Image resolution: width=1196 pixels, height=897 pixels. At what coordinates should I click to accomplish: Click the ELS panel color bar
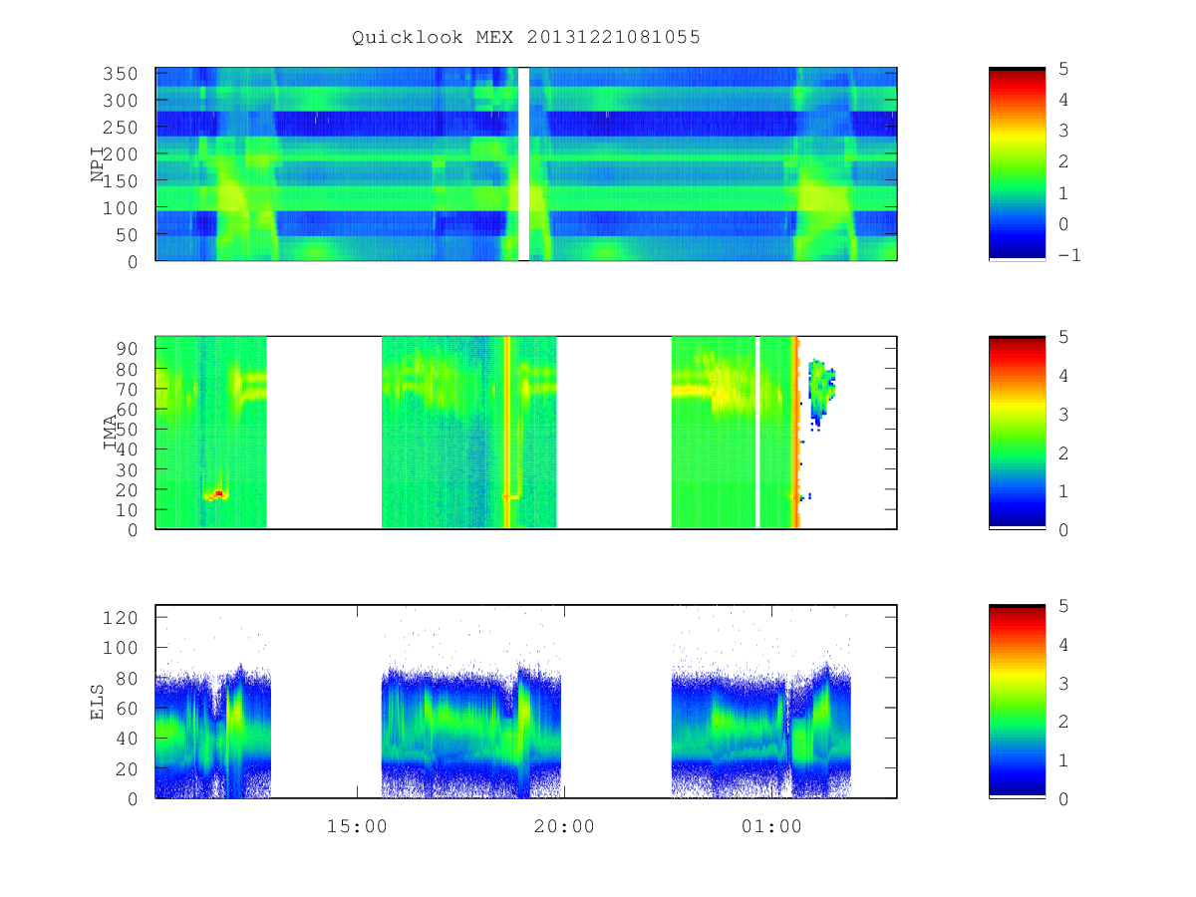coord(1017,702)
